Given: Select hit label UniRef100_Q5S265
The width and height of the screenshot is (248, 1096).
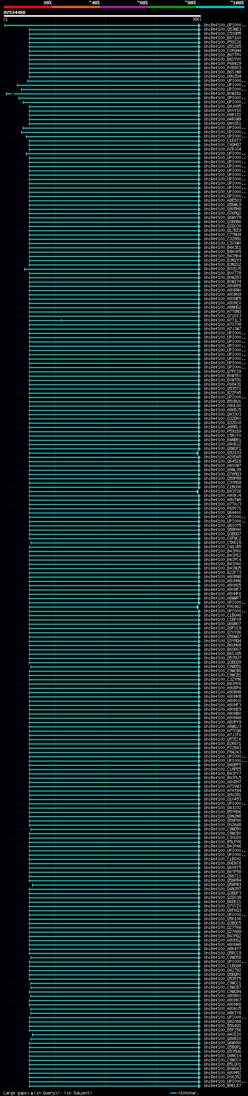Looking at the screenshot, I should (222, 46).
